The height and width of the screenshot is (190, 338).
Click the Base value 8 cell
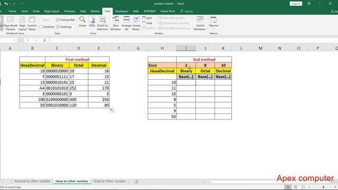click(x=205, y=65)
